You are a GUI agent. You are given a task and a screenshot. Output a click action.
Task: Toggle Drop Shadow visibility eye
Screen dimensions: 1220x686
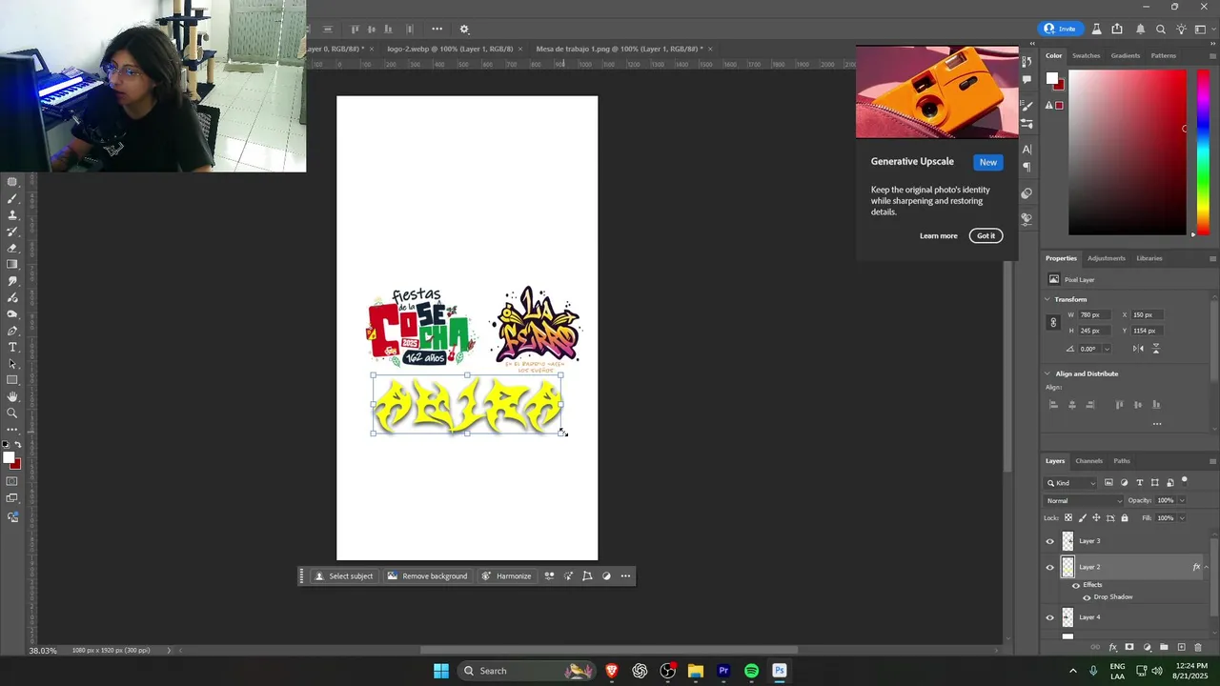1087,597
